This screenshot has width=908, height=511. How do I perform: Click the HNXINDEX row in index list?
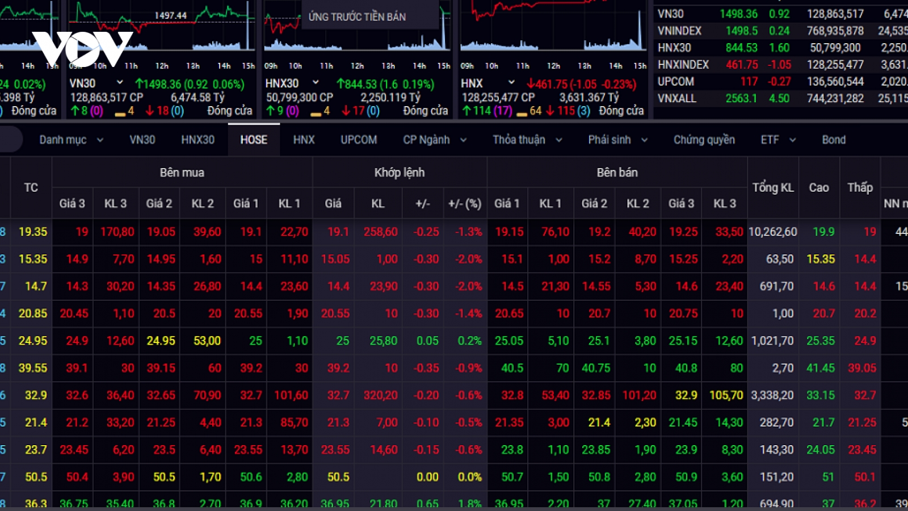coord(782,65)
